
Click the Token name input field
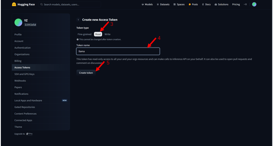pos(118,51)
